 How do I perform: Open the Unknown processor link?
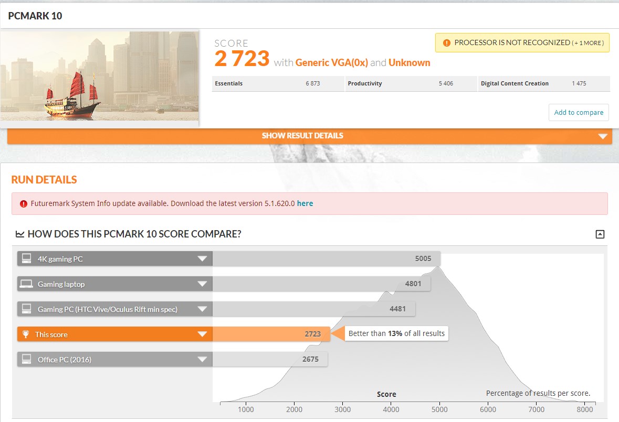pos(409,63)
